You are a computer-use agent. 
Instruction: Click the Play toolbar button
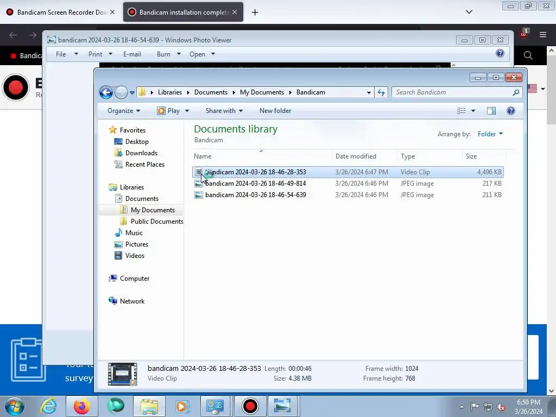pyautogui.click(x=168, y=111)
